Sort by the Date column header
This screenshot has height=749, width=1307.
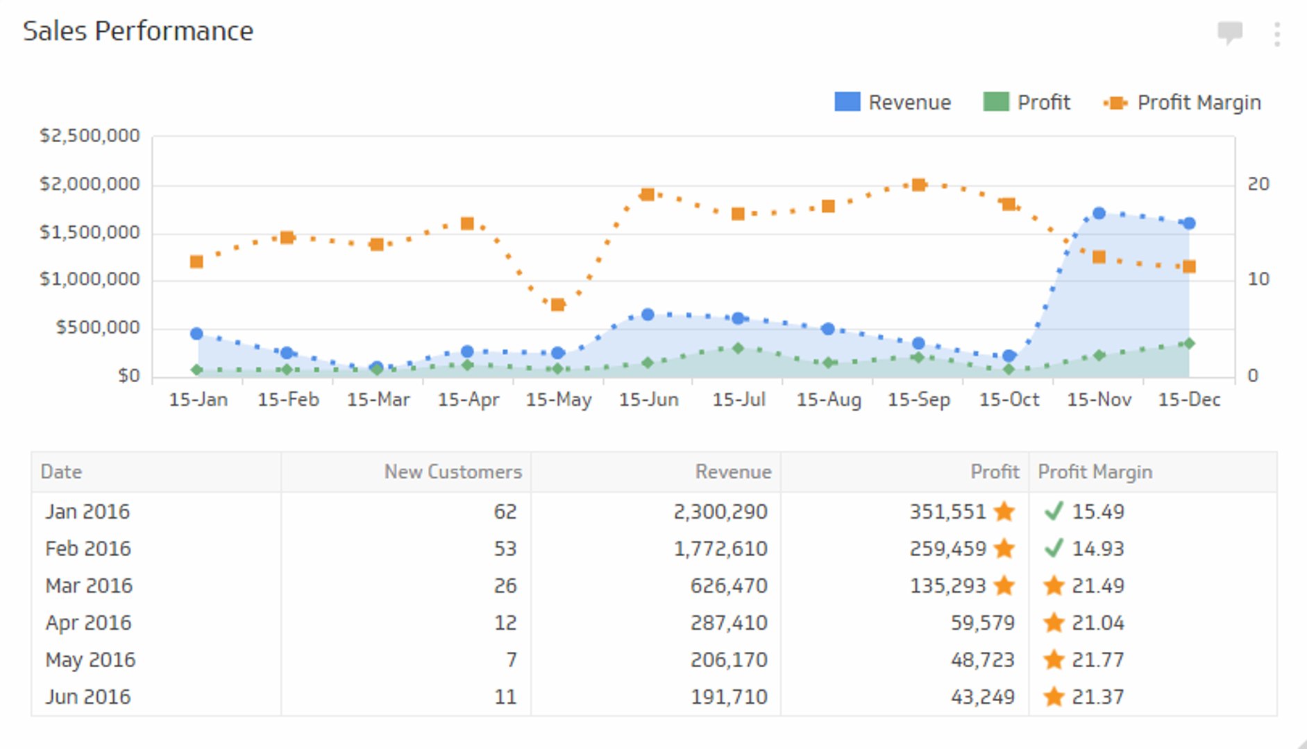click(62, 472)
